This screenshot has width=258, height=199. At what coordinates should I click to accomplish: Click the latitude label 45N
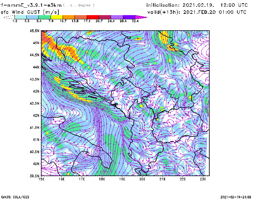36,43
